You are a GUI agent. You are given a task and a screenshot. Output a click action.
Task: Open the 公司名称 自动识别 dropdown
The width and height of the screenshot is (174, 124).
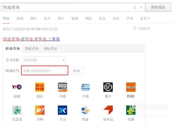coord(44,60)
